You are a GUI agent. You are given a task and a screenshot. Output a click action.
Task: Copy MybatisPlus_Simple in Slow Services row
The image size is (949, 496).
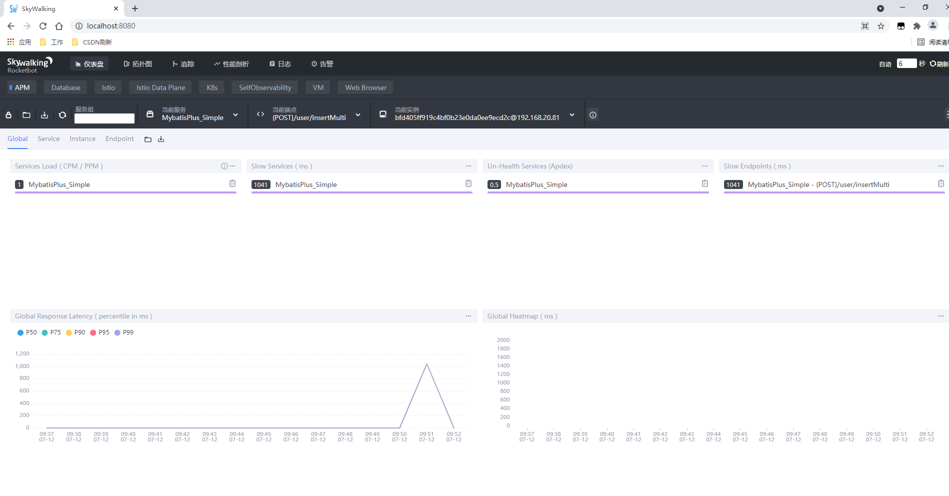[468, 183]
